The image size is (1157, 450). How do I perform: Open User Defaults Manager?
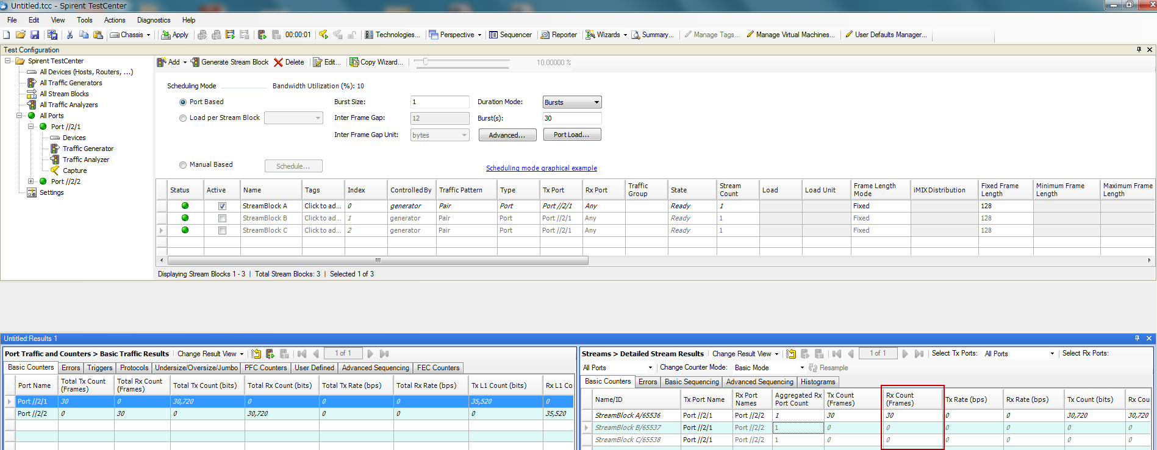(886, 35)
